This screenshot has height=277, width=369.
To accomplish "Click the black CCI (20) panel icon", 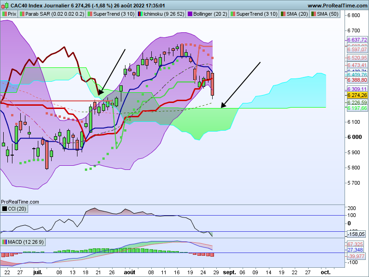I will pyautogui.click(x=4, y=209).
